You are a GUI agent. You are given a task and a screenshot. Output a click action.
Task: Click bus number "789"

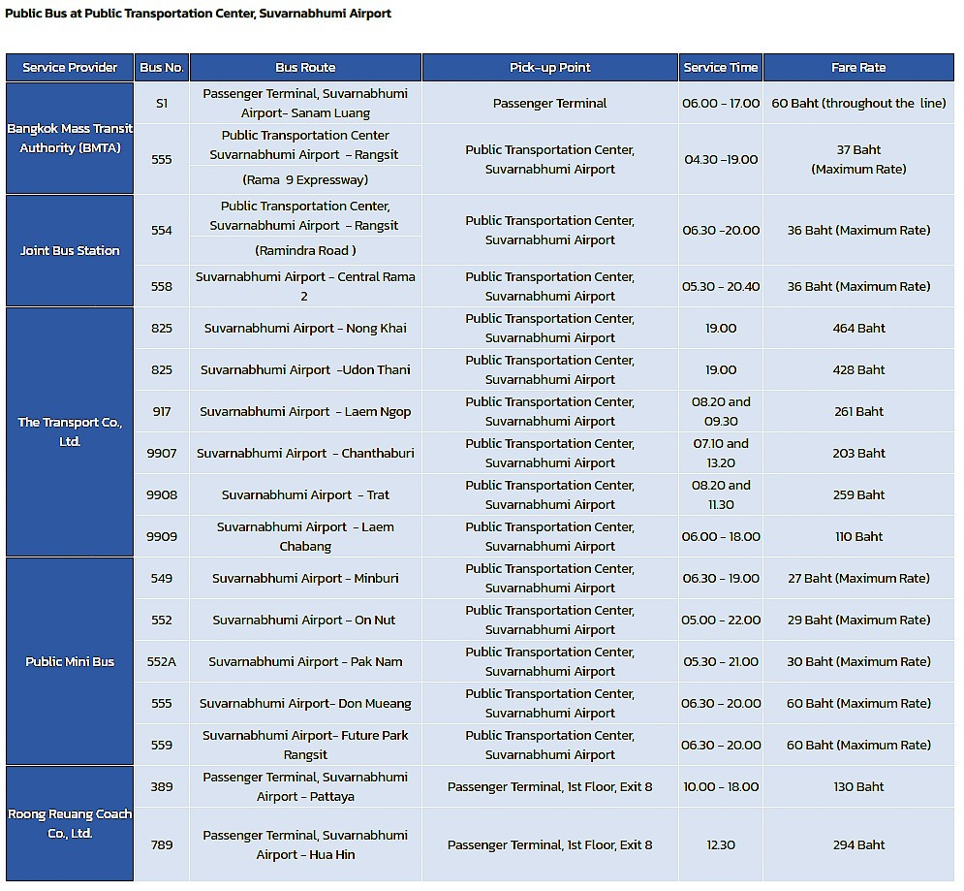[x=162, y=844]
